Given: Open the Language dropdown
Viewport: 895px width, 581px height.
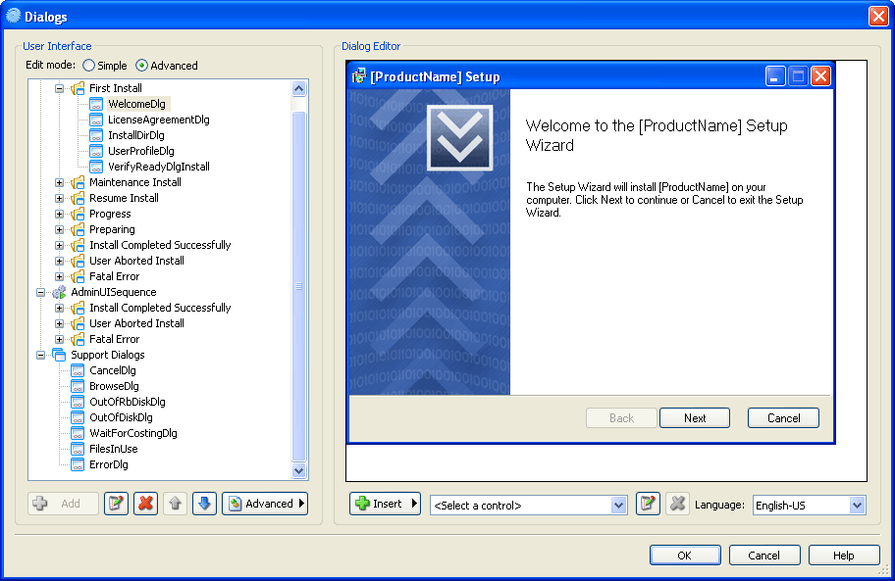Looking at the screenshot, I should (856, 506).
